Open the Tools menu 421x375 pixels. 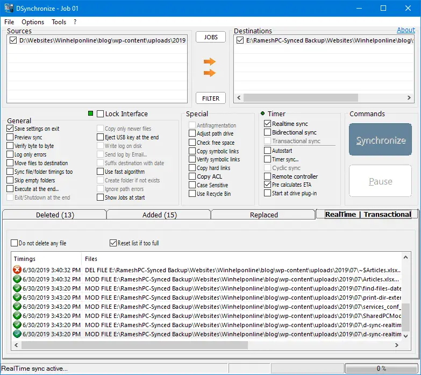[x=59, y=22]
